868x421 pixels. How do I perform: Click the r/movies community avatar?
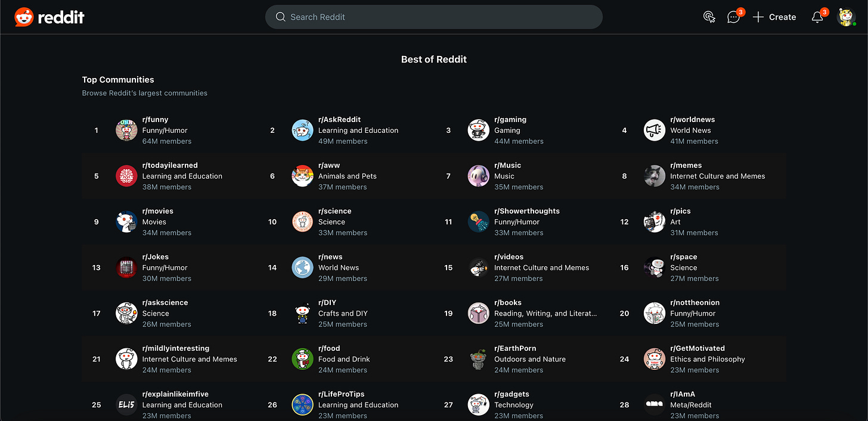(126, 222)
